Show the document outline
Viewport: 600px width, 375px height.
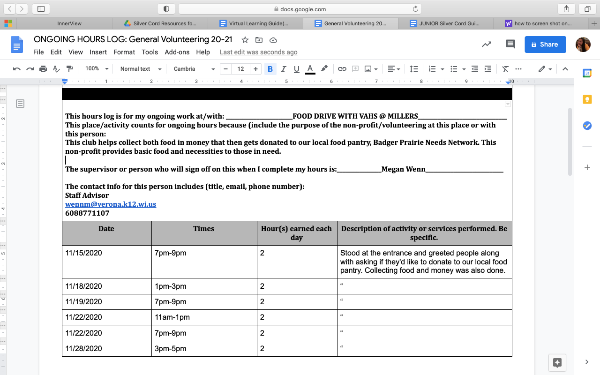(x=20, y=104)
